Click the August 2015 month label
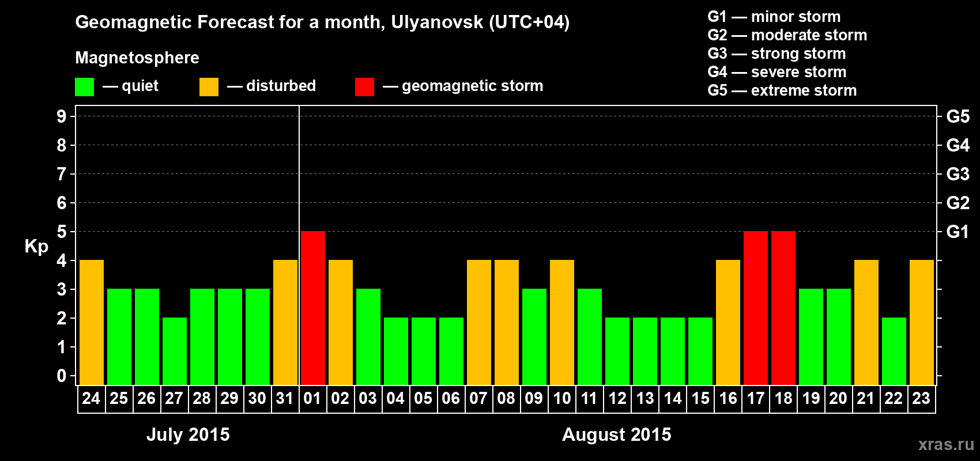Viewport: 980px width, 461px height. (x=617, y=434)
